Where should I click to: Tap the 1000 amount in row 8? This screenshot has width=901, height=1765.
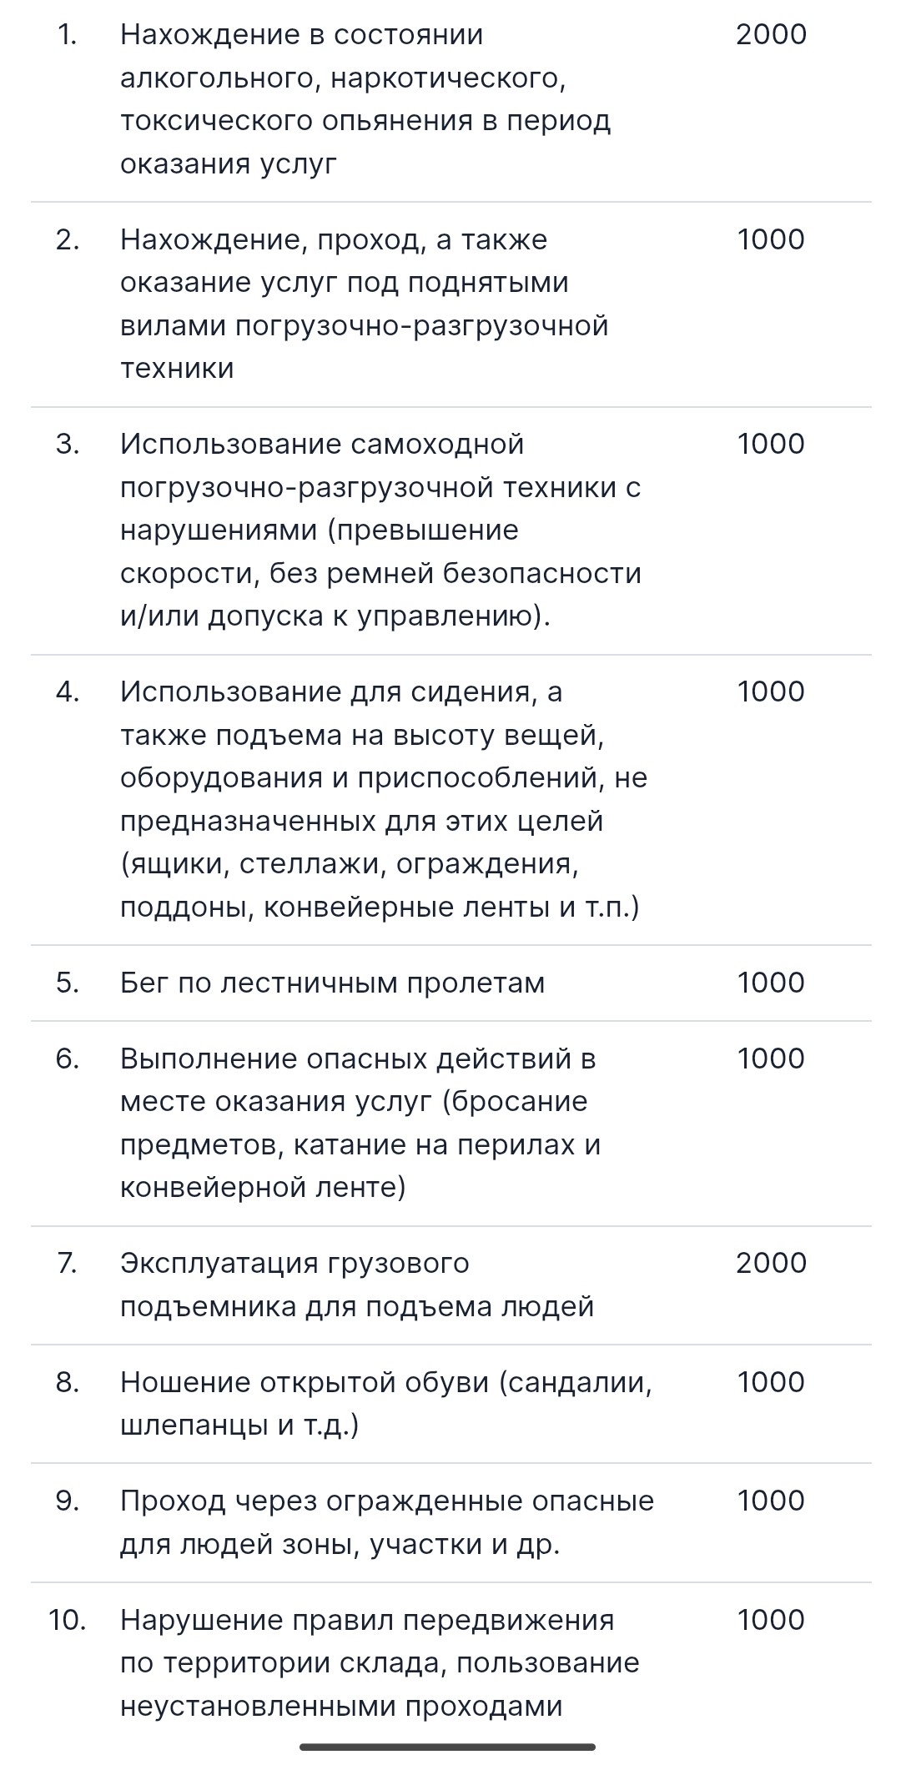click(x=771, y=1382)
